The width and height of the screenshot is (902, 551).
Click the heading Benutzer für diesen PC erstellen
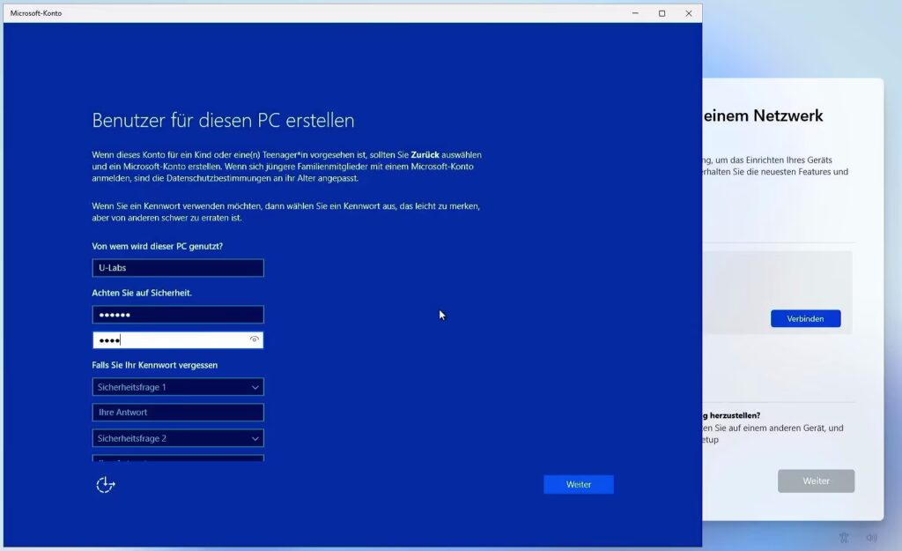(223, 120)
